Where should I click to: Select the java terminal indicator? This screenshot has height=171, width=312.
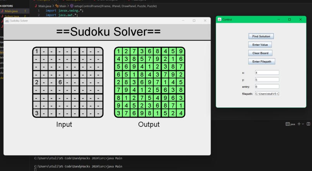coord(290,124)
